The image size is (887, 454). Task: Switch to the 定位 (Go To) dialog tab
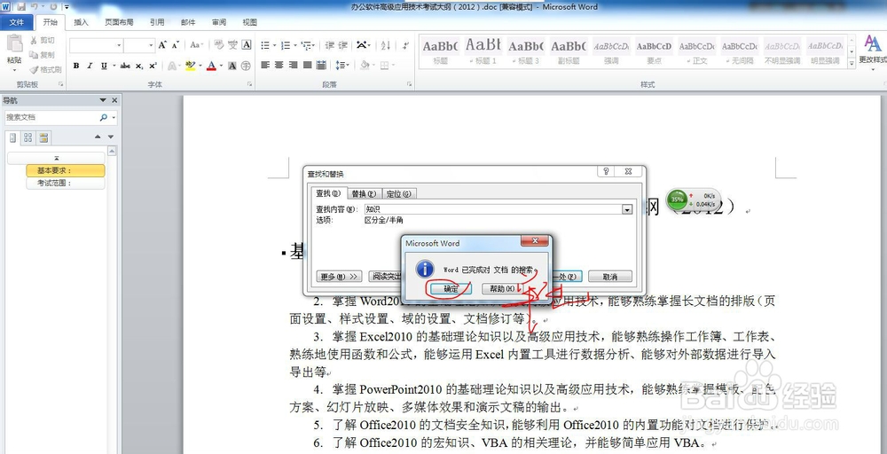click(x=399, y=193)
